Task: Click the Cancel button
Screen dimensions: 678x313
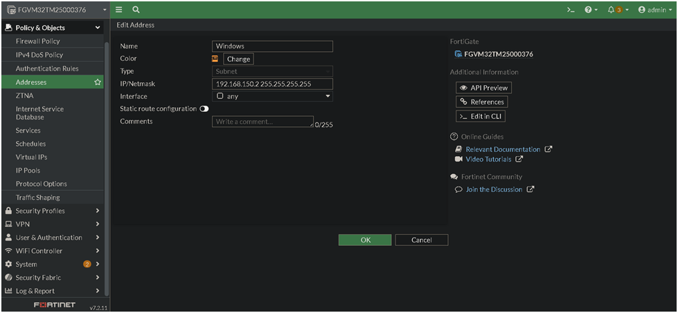Action: click(422, 240)
